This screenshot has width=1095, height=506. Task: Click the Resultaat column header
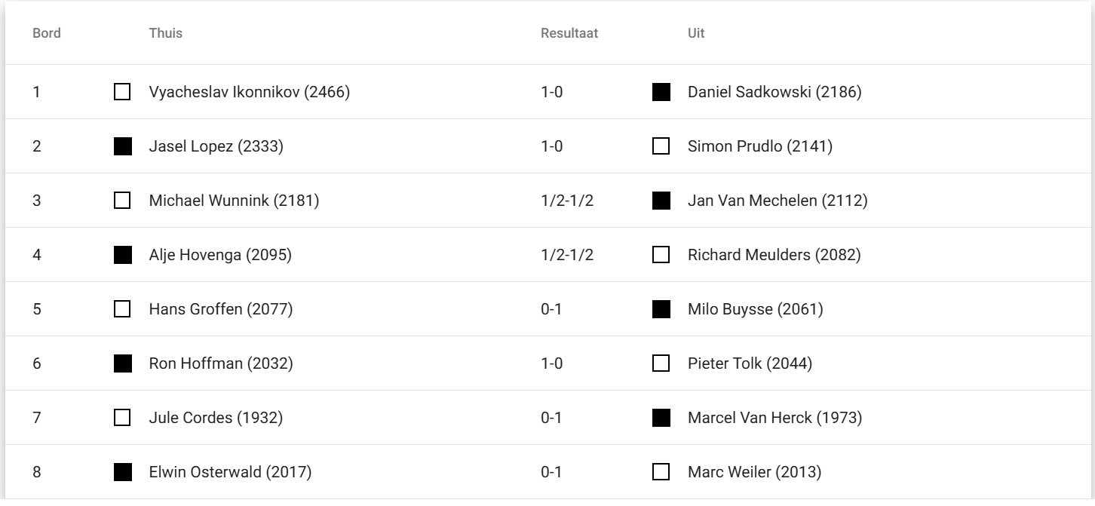(x=569, y=33)
